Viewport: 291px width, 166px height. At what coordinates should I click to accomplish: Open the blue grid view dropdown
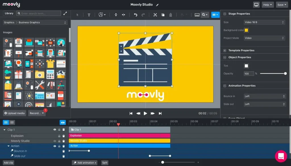coord(215,15)
